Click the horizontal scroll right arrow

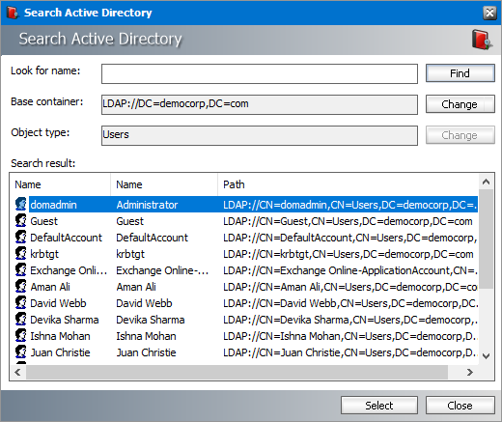coord(470,373)
